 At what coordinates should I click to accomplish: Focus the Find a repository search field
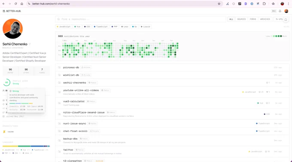click(x=140, y=19)
